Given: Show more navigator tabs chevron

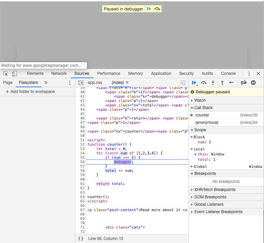Looking at the screenshot, I should [x=46, y=83].
